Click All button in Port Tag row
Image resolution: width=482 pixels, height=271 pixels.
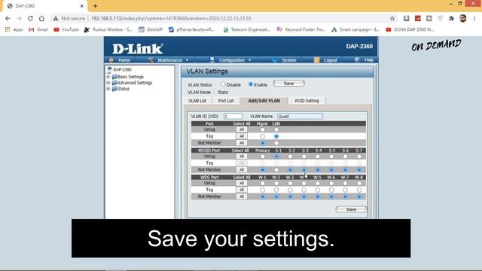241,136
